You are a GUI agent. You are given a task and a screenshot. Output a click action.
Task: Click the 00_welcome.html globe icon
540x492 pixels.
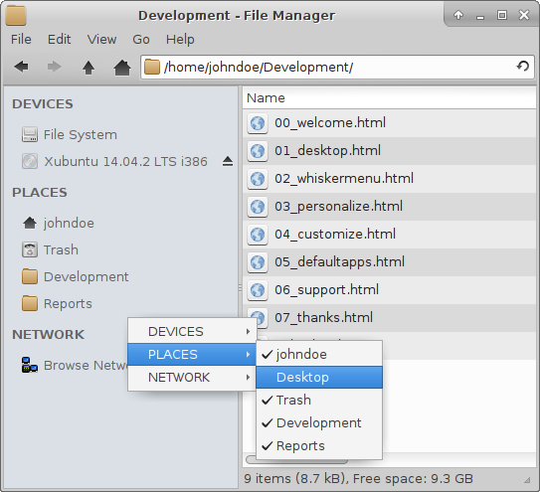pos(258,123)
